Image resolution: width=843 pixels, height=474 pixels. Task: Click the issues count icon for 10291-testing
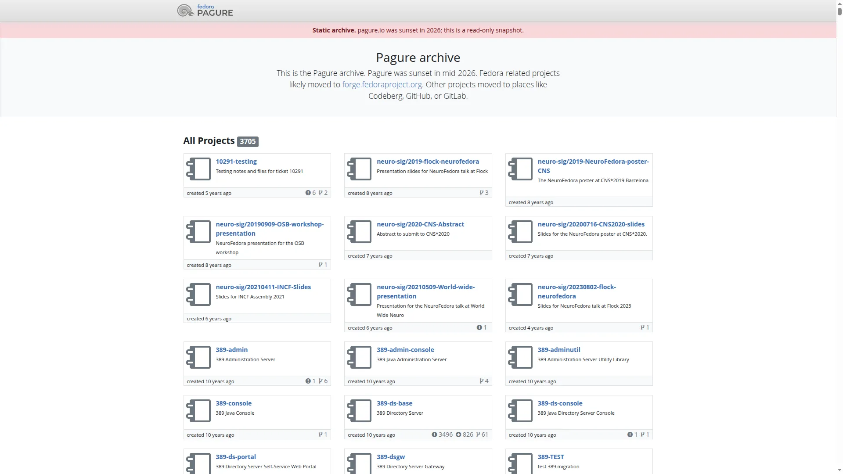(308, 193)
